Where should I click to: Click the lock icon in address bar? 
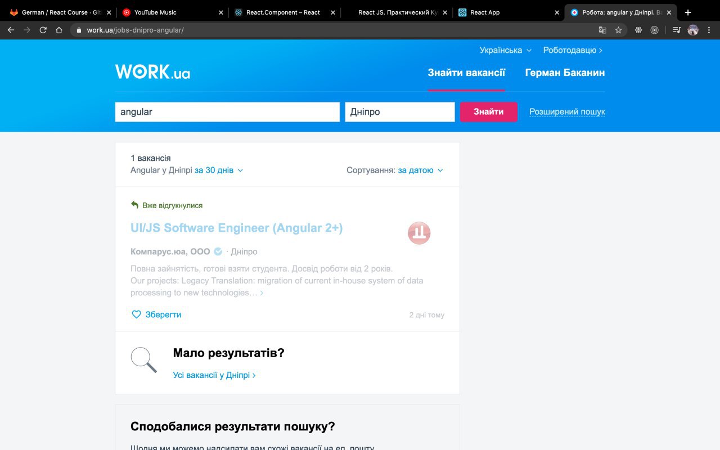click(79, 30)
